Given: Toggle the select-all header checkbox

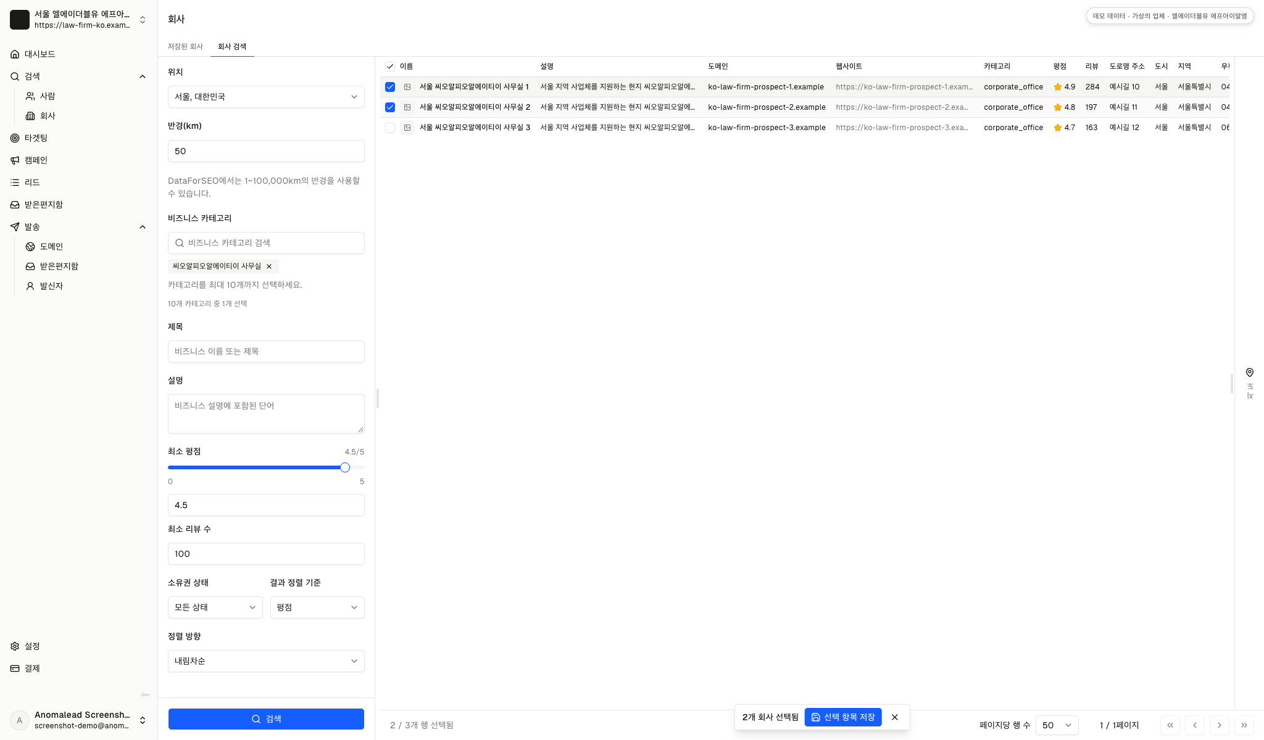Looking at the screenshot, I should [390, 67].
